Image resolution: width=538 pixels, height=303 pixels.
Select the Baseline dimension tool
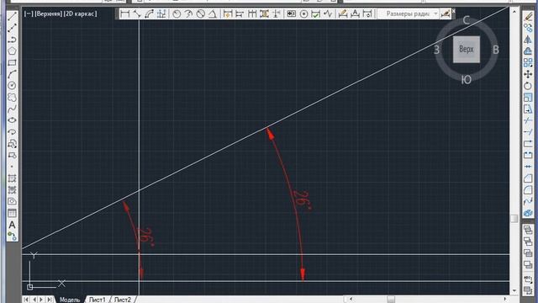(240, 13)
